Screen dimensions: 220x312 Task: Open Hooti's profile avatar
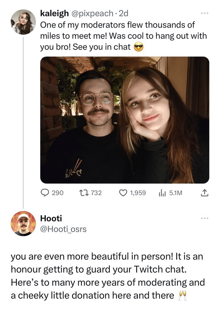[23, 223]
